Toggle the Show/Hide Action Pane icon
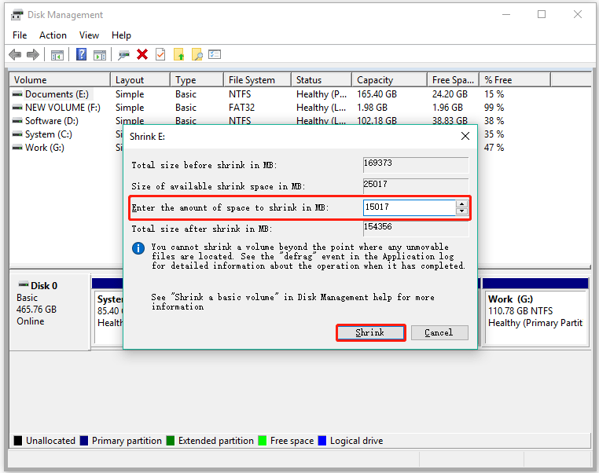599x473 pixels. tap(100, 55)
